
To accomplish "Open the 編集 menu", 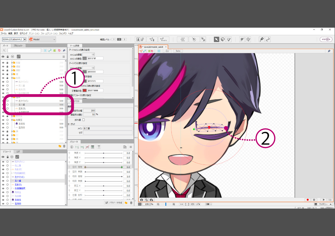I will pos(10,33).
